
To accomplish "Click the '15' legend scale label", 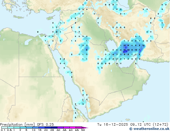I will pyautogui.click(x=40, y=130).
